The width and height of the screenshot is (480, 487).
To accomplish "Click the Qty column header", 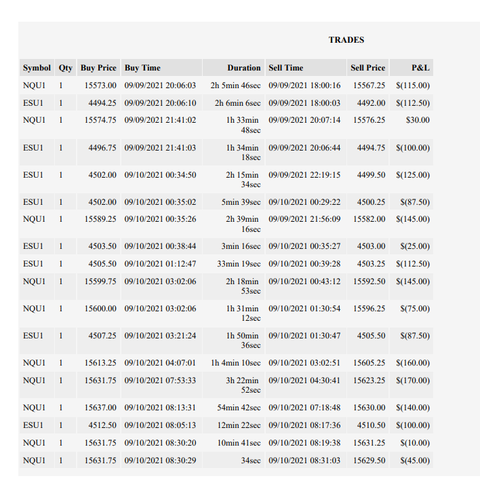I will (66, 68).
